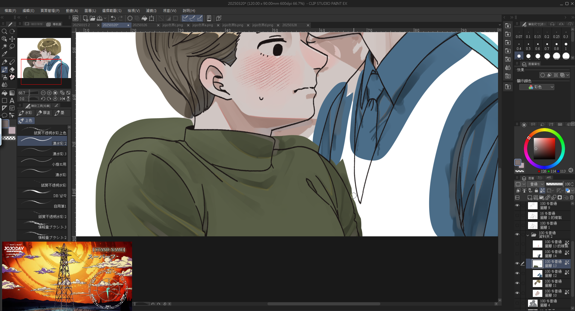
Task: Click Flip horizontal in Navigator
Action: click(x=62, y=99)
